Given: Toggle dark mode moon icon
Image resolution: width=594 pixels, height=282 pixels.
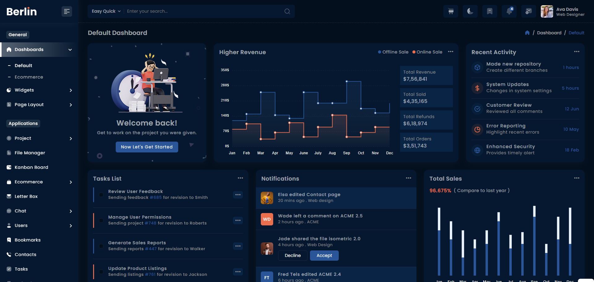Looking at the screenshot, I should 470,11.
